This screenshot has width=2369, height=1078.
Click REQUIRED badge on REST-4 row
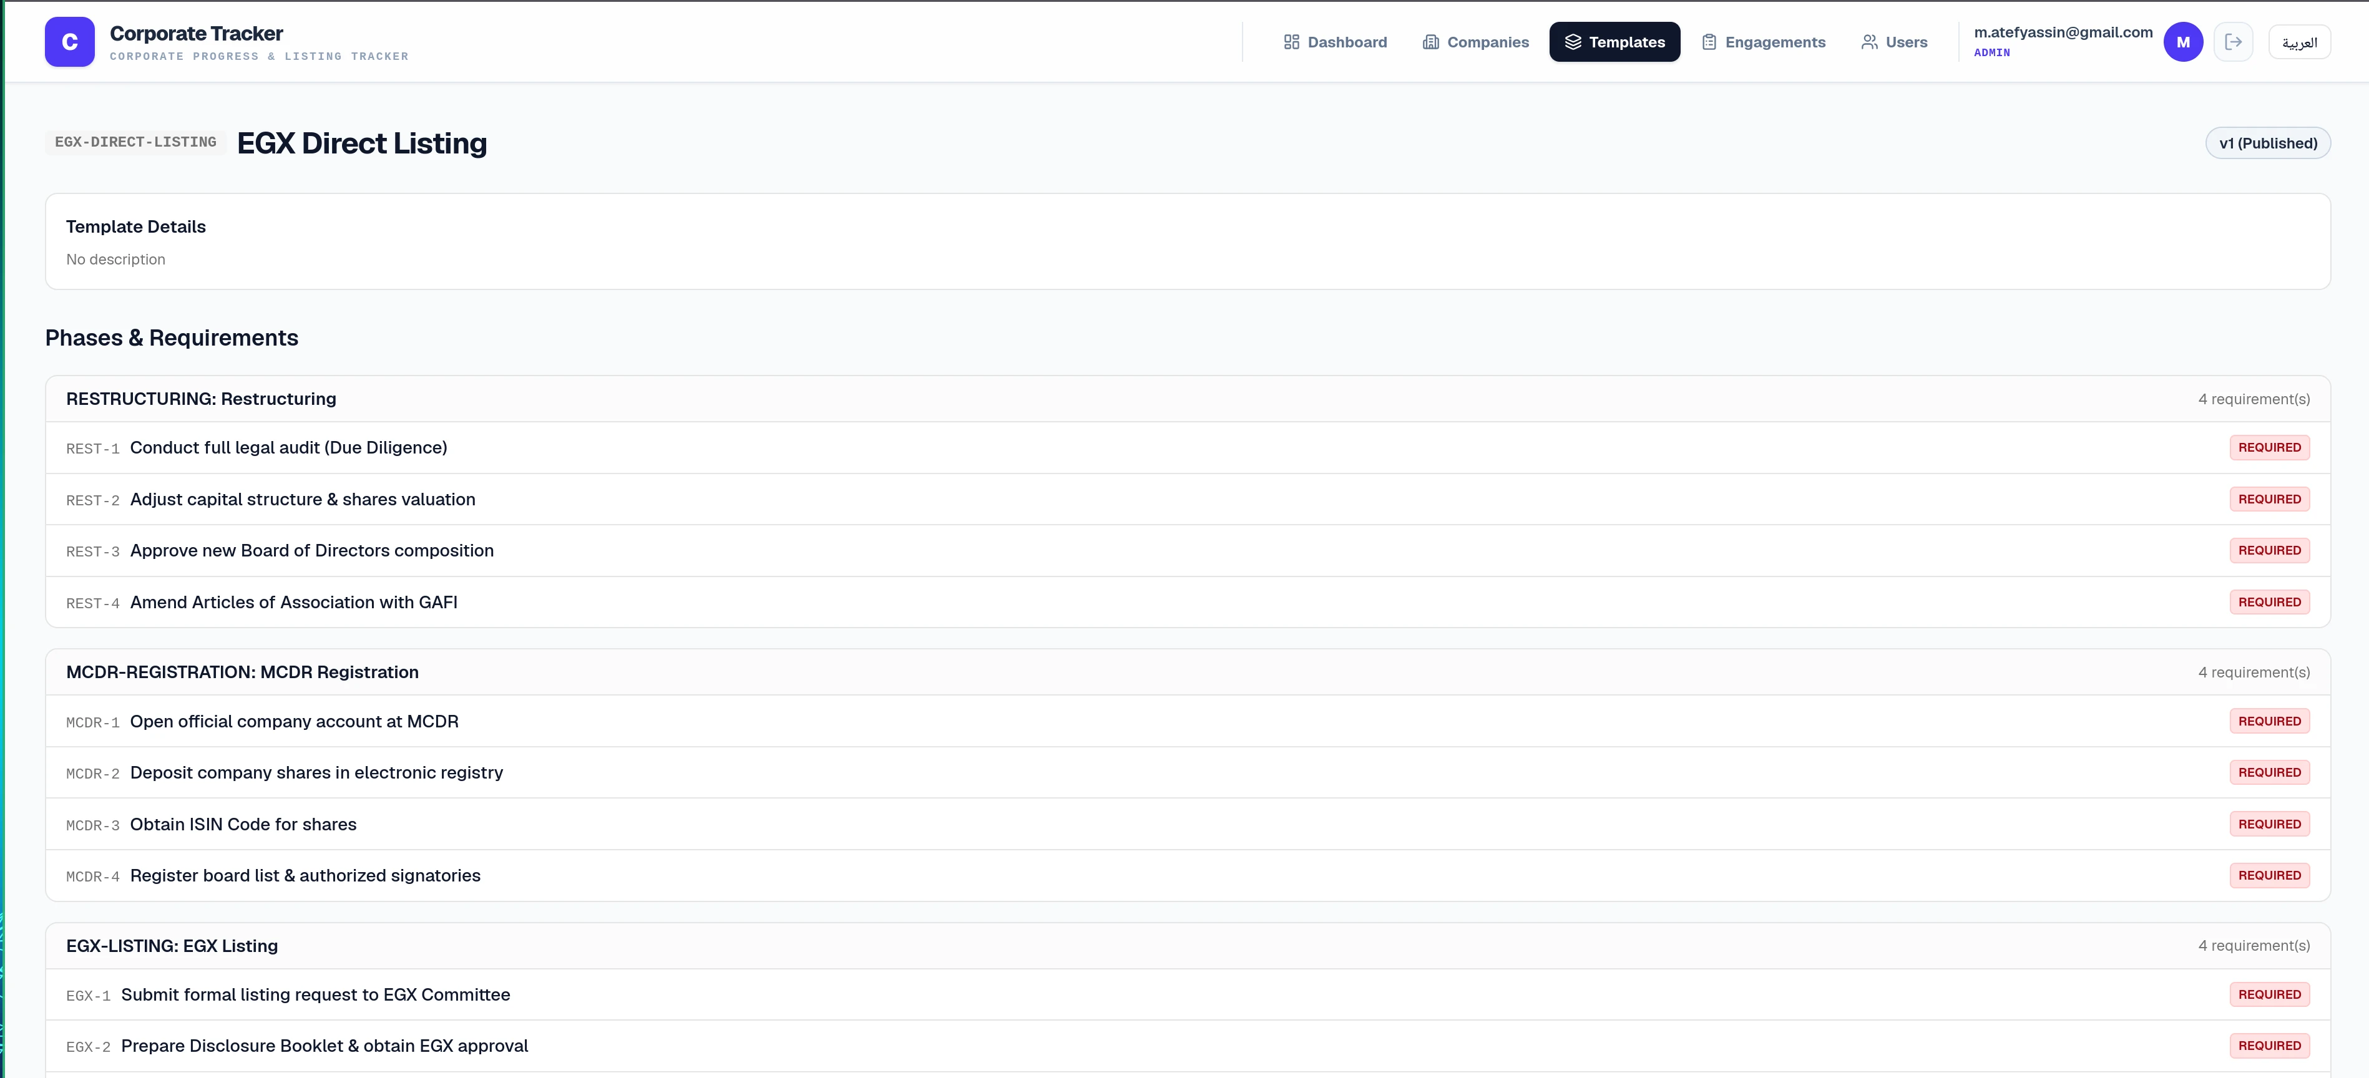pyautogui.click(x=2269, y=602)
